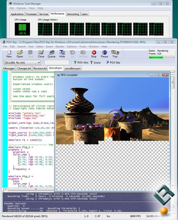Click the New file toolbar icon
Viewport: 178px width, 220px height.
pos(9,54)
